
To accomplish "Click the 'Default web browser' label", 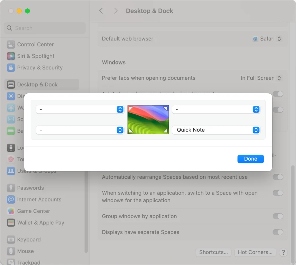I will 127,39.
